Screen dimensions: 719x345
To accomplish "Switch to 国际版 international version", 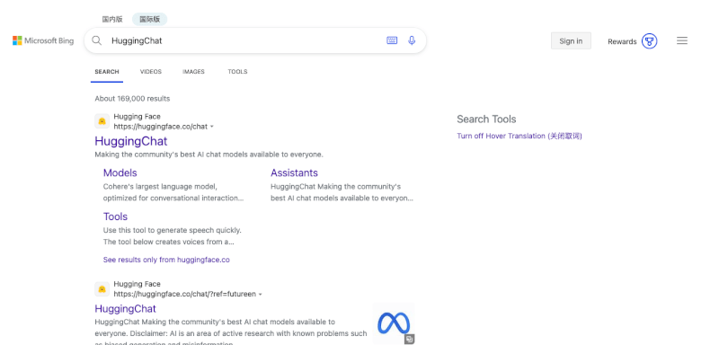I will click(x=149, y=19).
